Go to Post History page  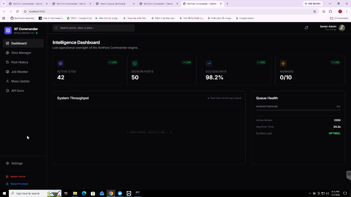(x=23, y=62)
